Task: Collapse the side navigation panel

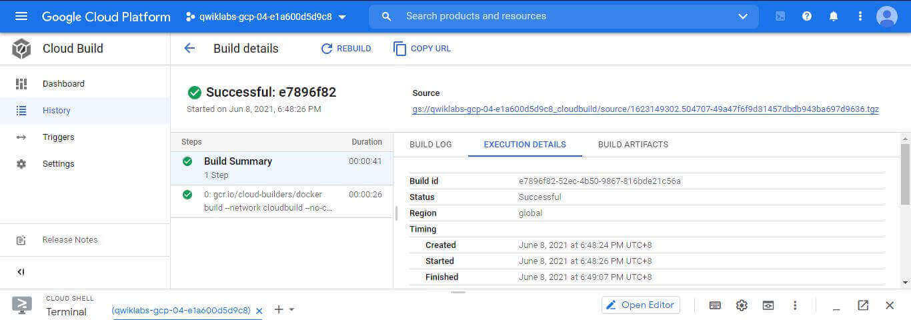Action: click(x=21, y=272)
